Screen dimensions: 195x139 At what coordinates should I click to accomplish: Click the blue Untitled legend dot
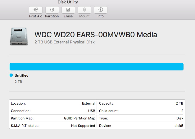(11, 75)
